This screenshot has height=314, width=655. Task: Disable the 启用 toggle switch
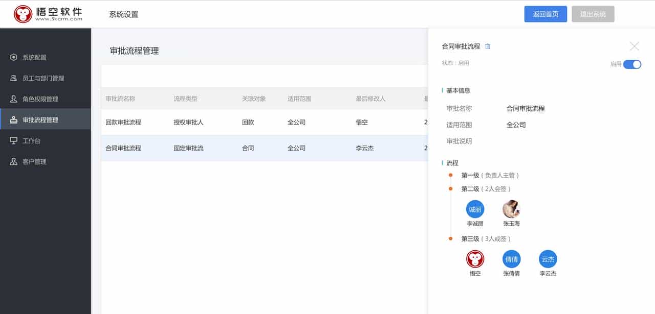(x=633, y=64)
